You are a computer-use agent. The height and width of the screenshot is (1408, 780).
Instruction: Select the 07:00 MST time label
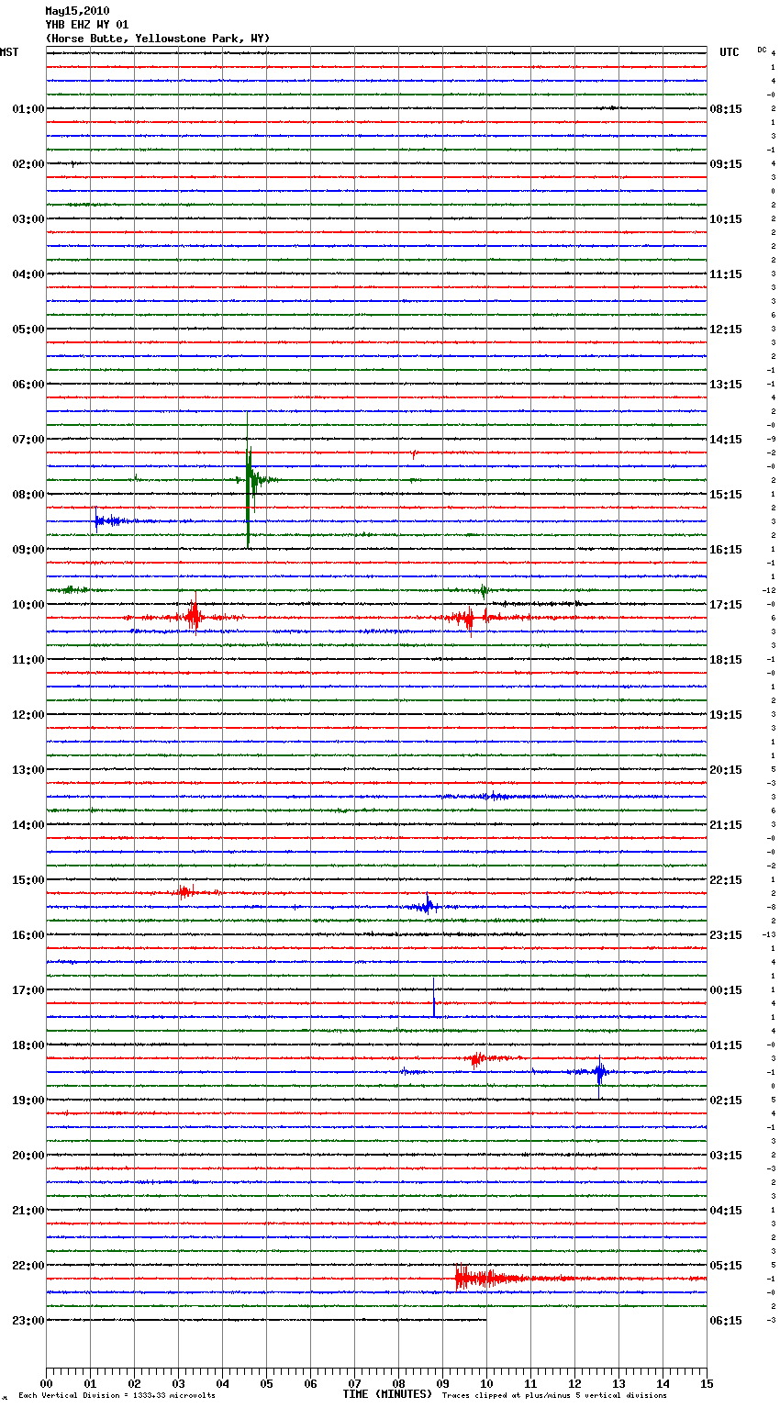(x=28, y=440)
